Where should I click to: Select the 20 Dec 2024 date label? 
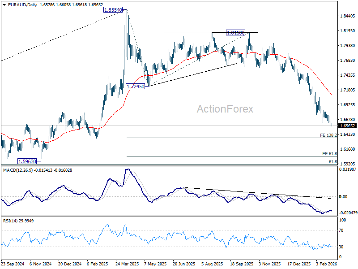click(x=70, y=264)
